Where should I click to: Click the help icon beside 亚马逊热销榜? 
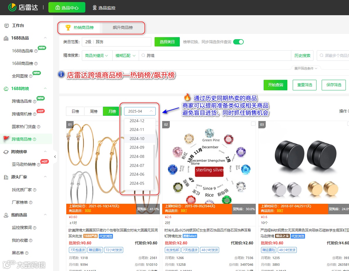(38, 165)
